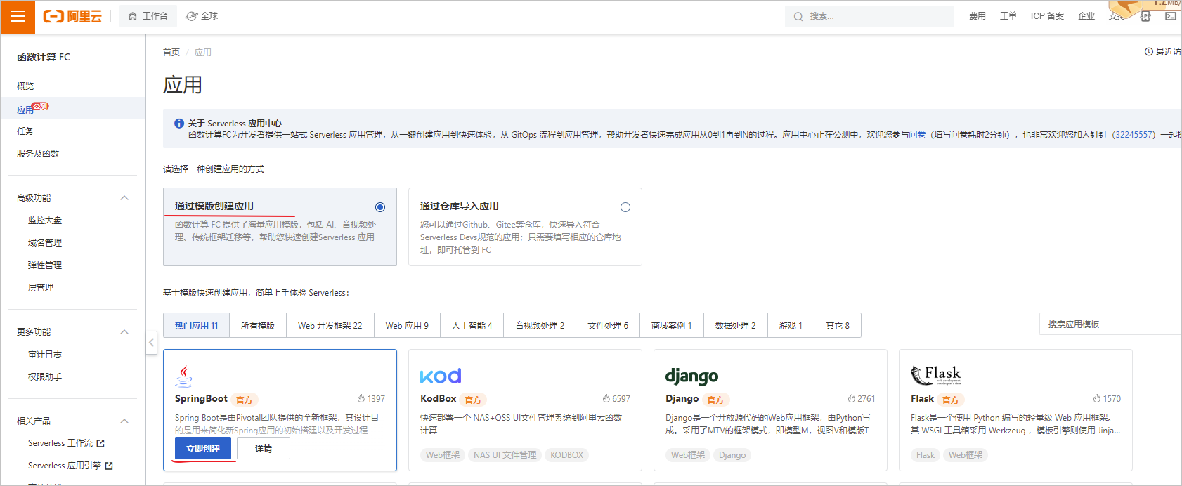The width and height of the screenshot is (1182, 486).
Task: Switch to 热门应用 11 tab
Action: point(197,326)
